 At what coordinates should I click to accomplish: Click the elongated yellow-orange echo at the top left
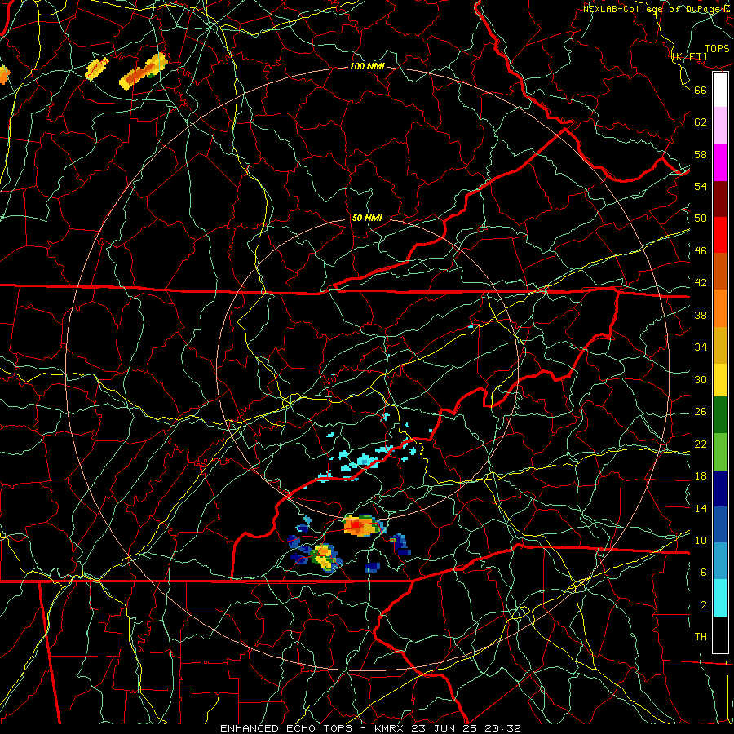tap(144, 71)
